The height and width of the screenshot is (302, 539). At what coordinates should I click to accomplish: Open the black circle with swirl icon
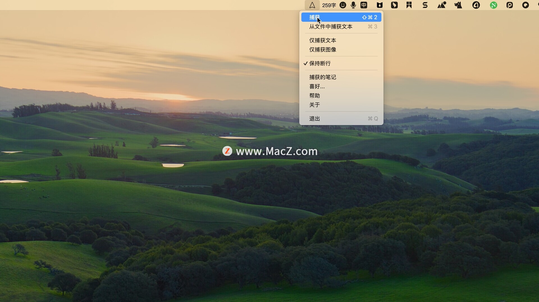pyautogui.click(x=476, y=5)
